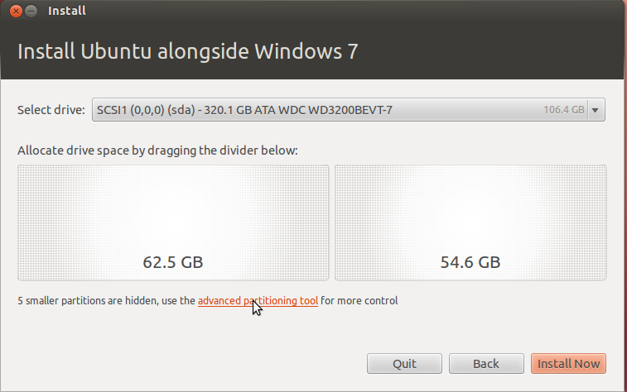Viewport: 627px width, 392px height.
Task: Click the Install Ubuntu alongside Windows 7 heading
Action: click(x=187, y=51)
